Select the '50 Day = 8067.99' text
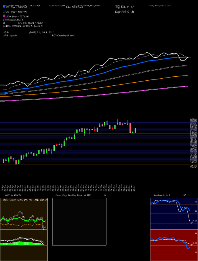The image size is (198, 261). [17, 12]
